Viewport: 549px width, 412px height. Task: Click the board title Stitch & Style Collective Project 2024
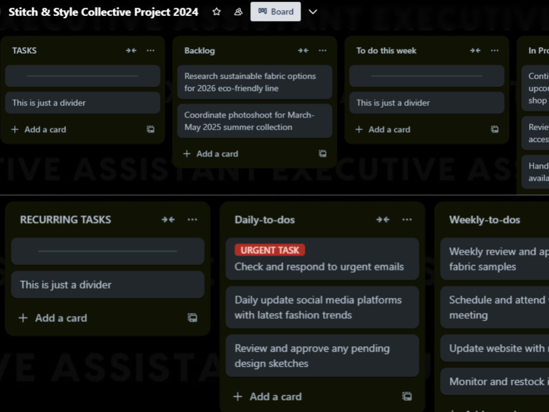click(103, 12)
